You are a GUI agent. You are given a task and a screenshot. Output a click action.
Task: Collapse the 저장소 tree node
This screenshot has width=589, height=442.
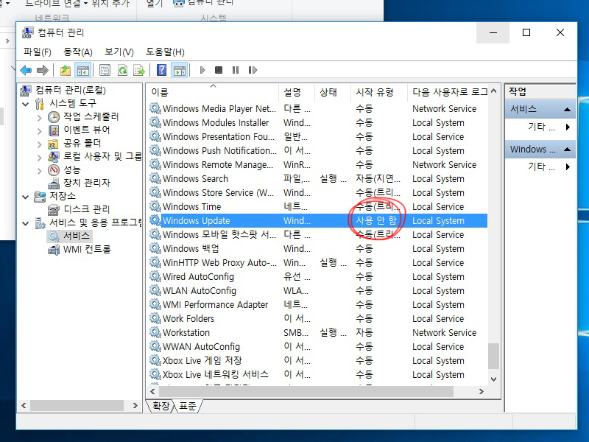(26, 197)
